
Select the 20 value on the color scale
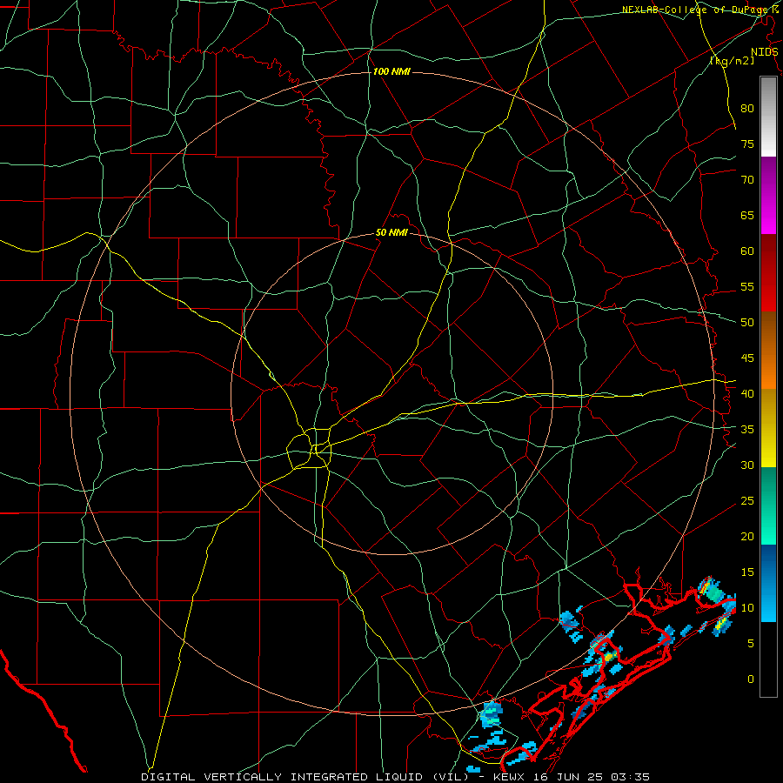[747, 536]
